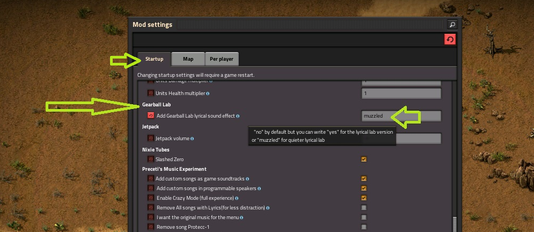Viewport: 534px width, 232px height.
Task: Check Remove song Protecc-1 box
Action: 364,227
